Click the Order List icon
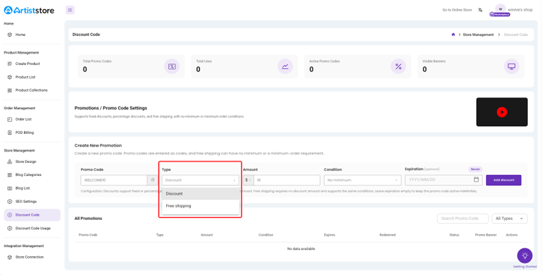 coord(9,120)
